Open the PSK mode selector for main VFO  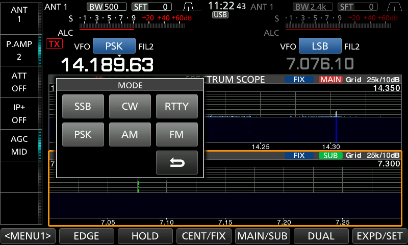113,46
